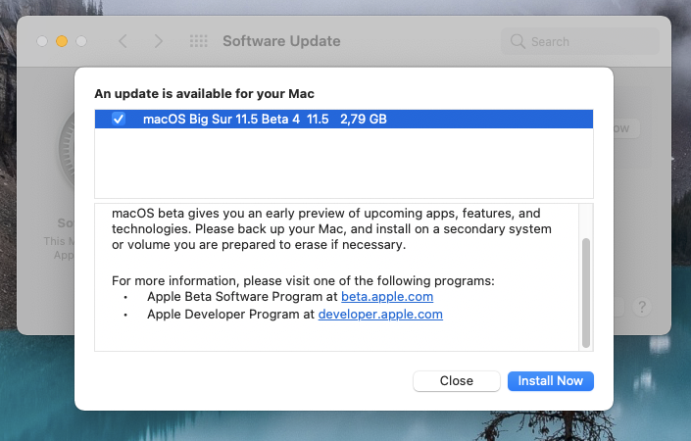Click the Install Now button

pos(551,380)
